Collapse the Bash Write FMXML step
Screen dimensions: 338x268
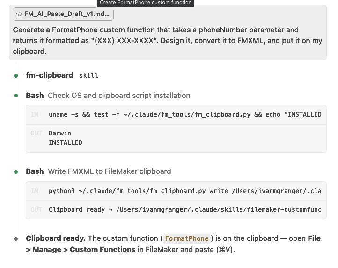click(98, 171)
